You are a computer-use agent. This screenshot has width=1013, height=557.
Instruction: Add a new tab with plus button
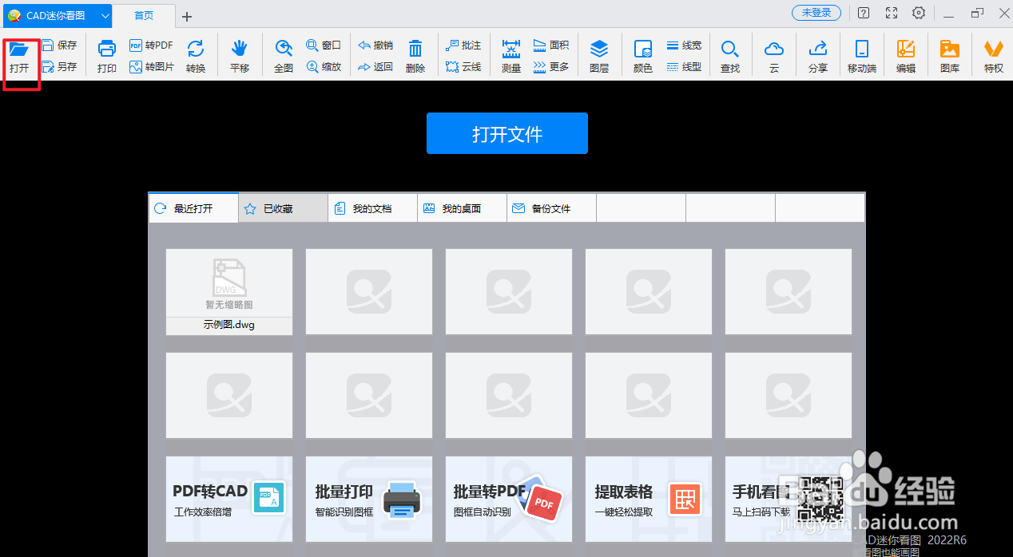pos(187,17)
